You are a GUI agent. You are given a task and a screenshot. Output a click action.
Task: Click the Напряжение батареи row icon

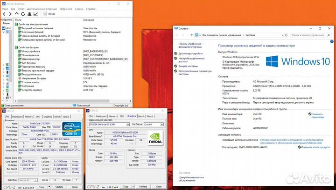coord(20,78)
